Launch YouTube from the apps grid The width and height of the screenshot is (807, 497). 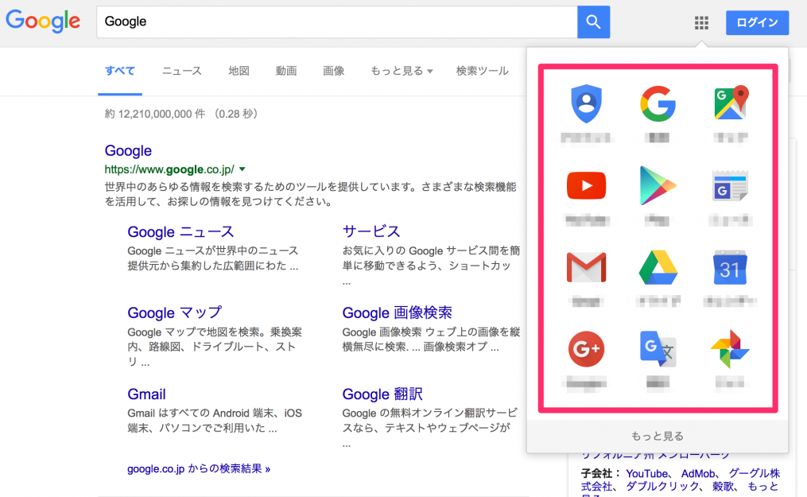point(586,185)
